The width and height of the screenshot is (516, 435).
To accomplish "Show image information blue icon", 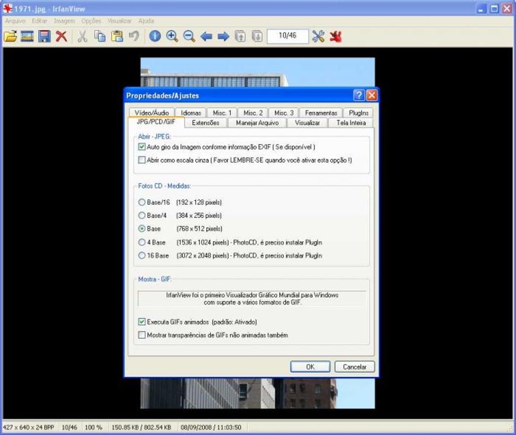I will coord(155,36).
